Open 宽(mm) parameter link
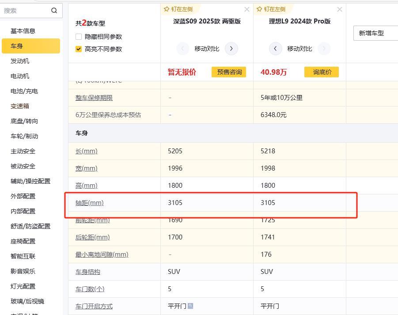 tap(86, 168)
